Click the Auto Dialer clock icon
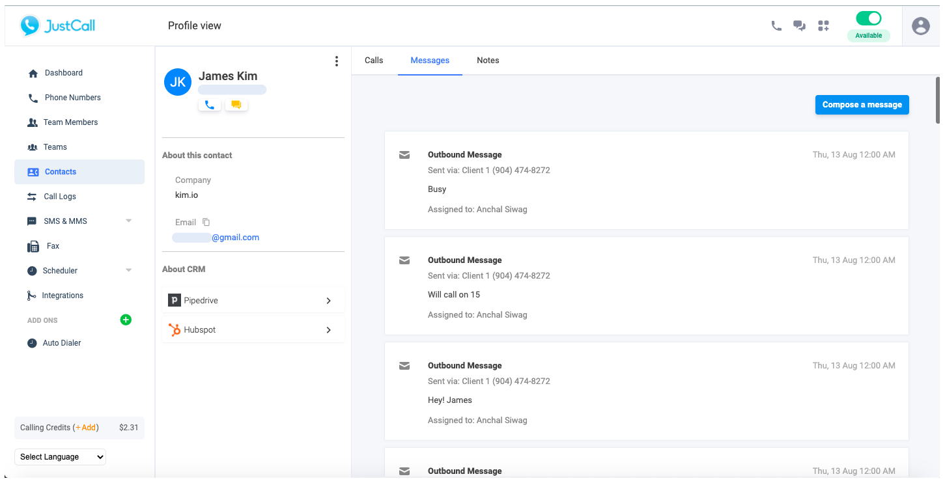Screen dimensions: 945x483 pos(32,343)
